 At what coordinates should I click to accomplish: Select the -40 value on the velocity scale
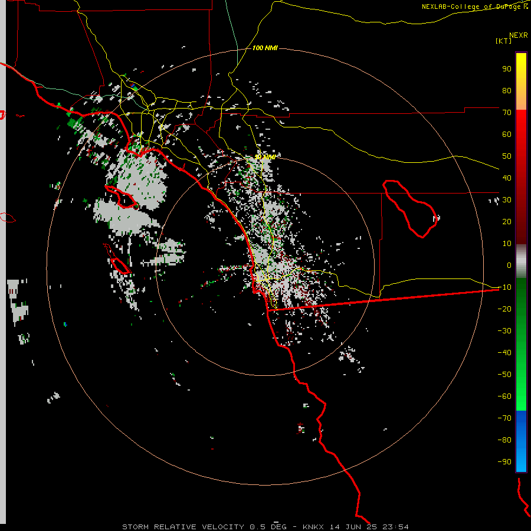pos(504,353)
